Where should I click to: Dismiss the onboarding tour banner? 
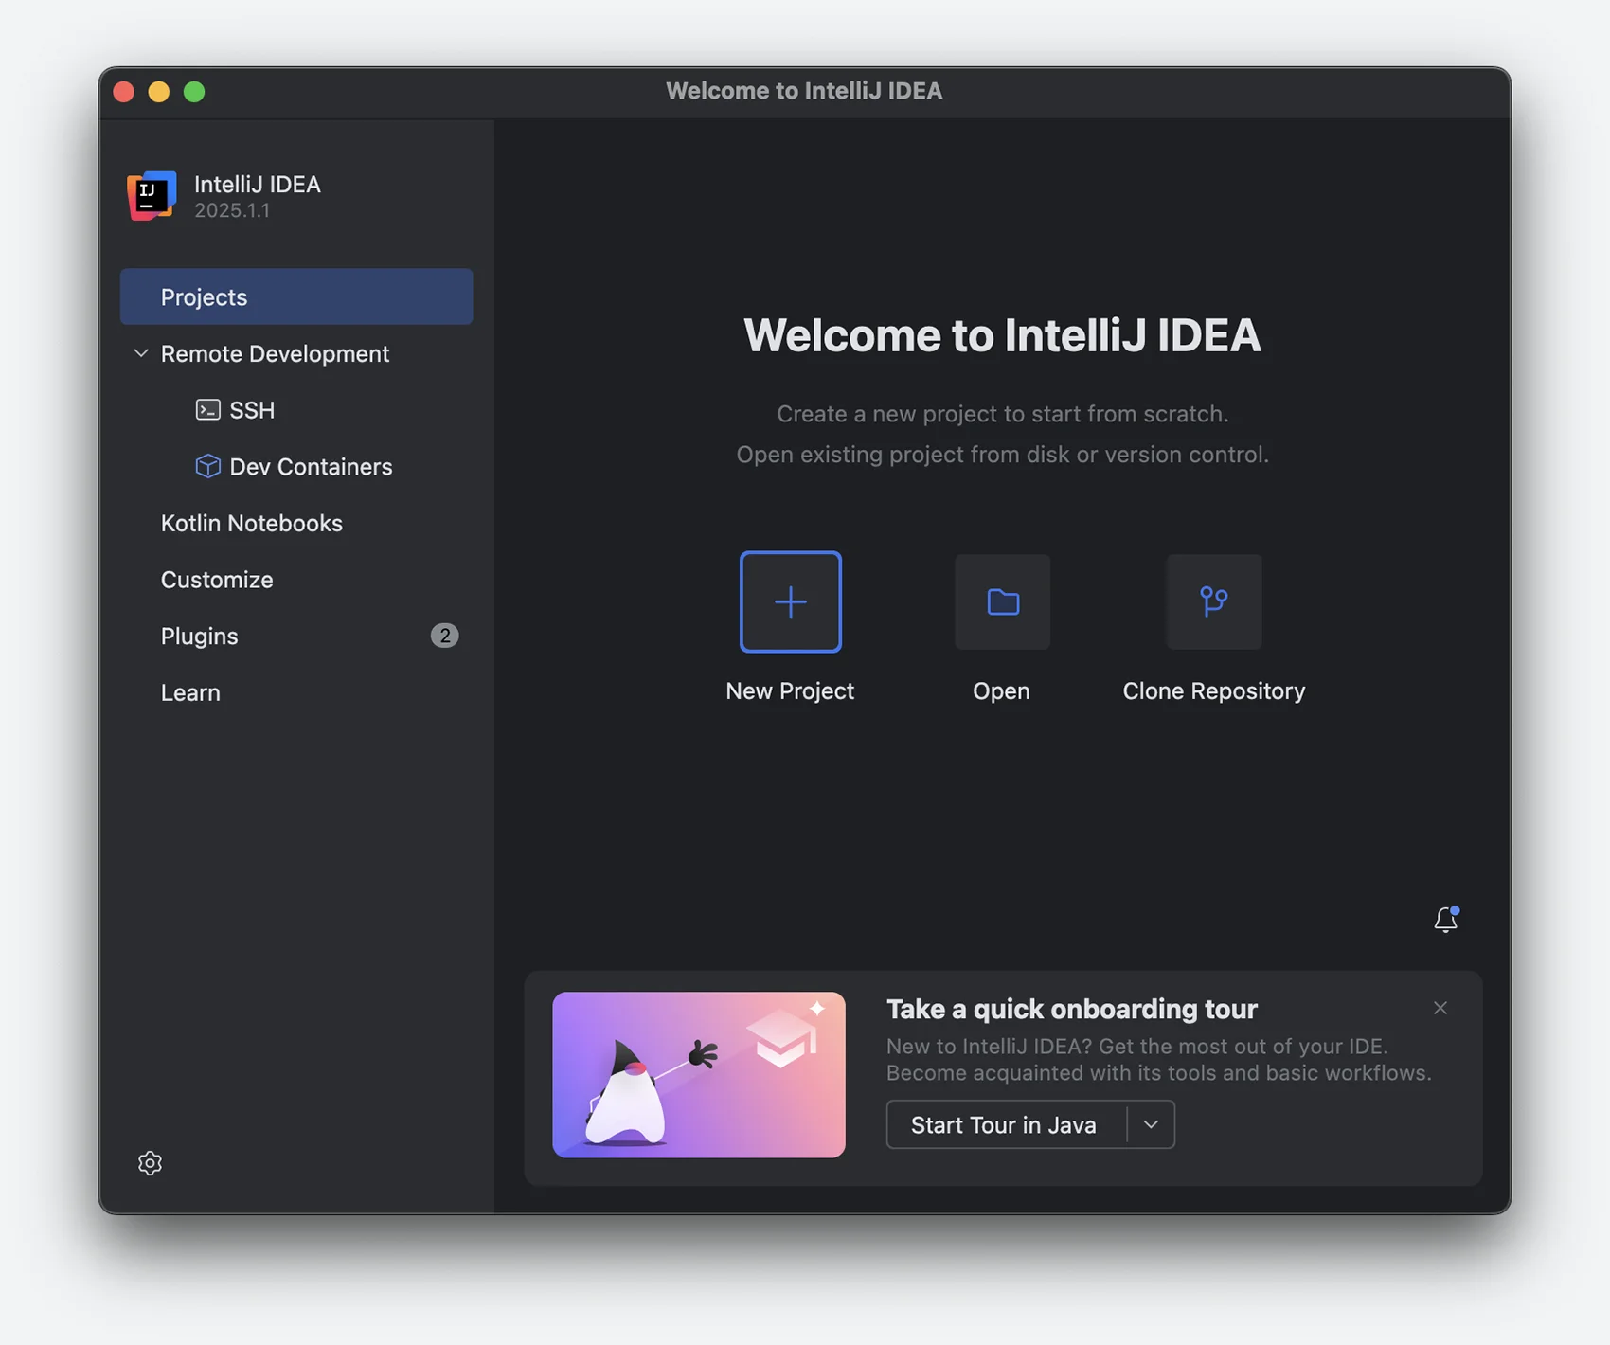point(1440,1008)
